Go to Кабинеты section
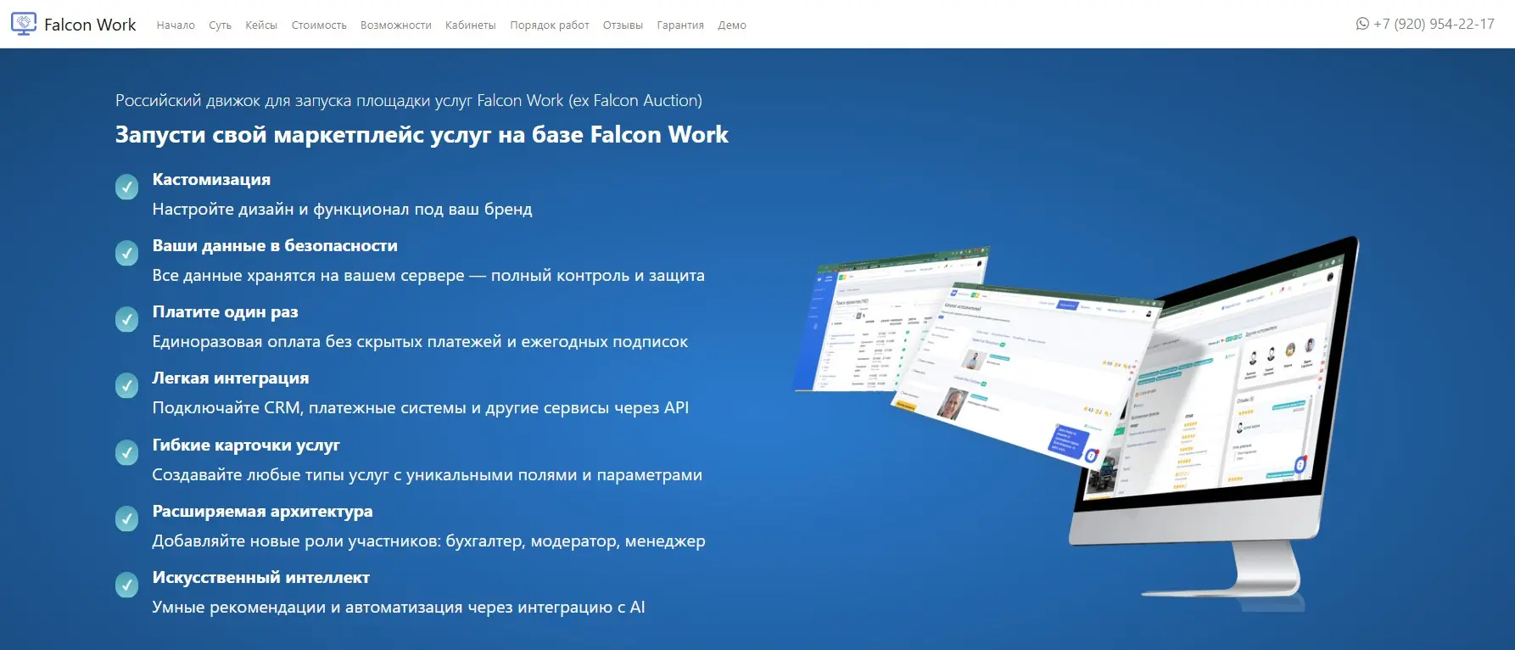The width and height of the screenshot is (1515, 650). click(471, 25)
